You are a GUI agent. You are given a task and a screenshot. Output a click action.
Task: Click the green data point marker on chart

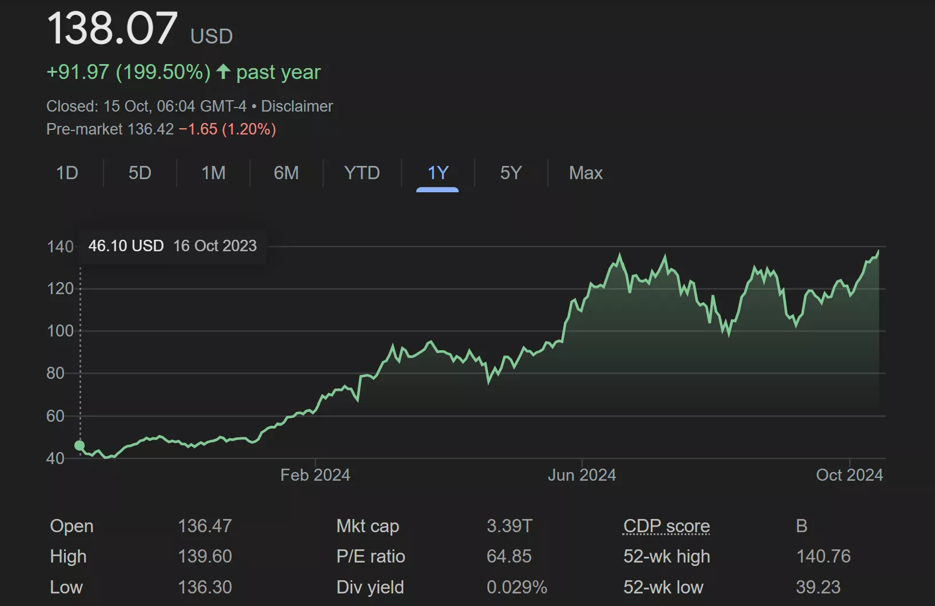pyautogui.click(x=79, y=445)
